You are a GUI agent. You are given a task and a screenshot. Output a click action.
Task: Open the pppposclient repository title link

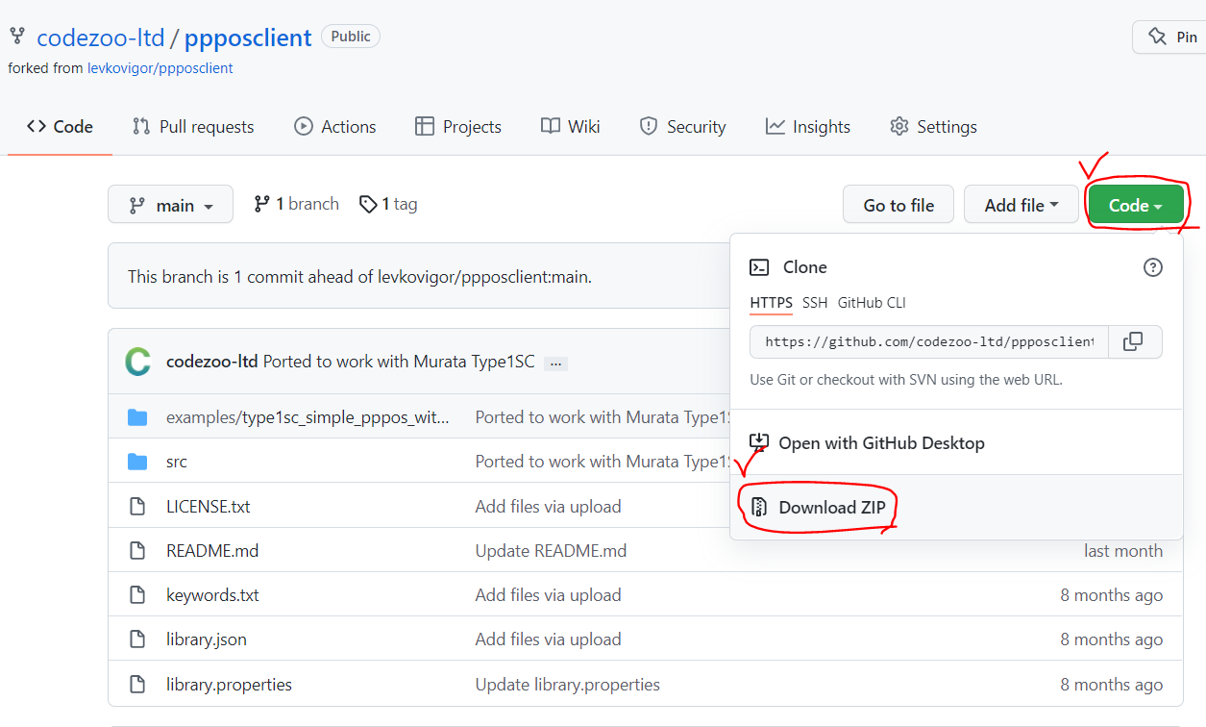[x=248, y=38]
